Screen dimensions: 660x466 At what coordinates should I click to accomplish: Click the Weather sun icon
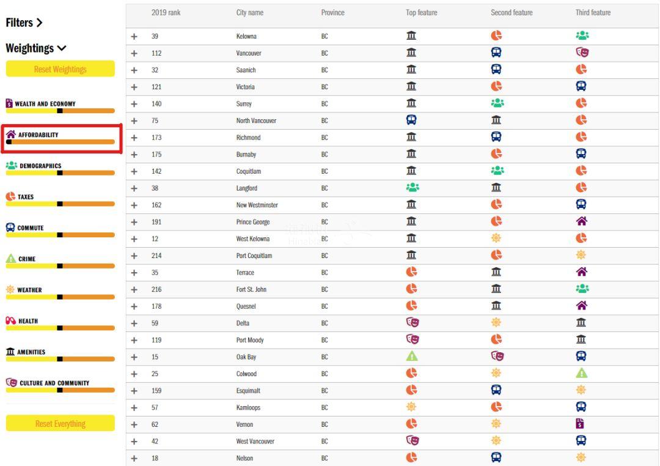tap(10, 290)
